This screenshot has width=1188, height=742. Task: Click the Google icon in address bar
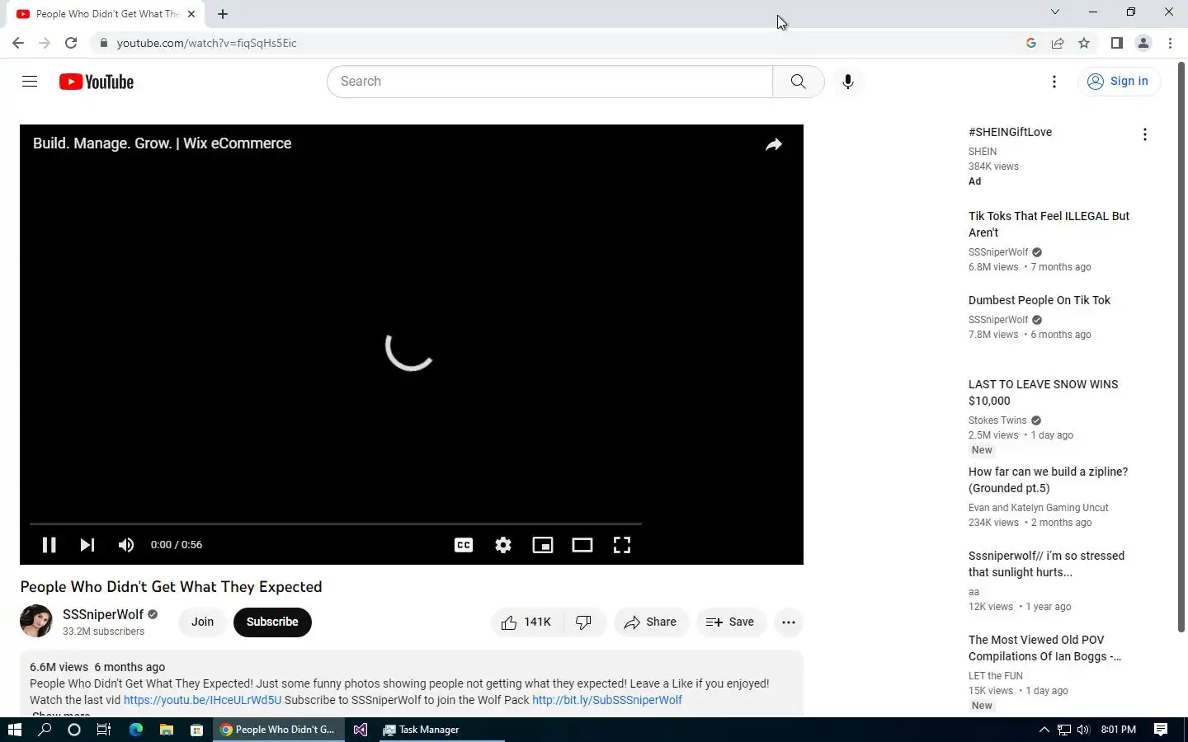click(1031, 43)
